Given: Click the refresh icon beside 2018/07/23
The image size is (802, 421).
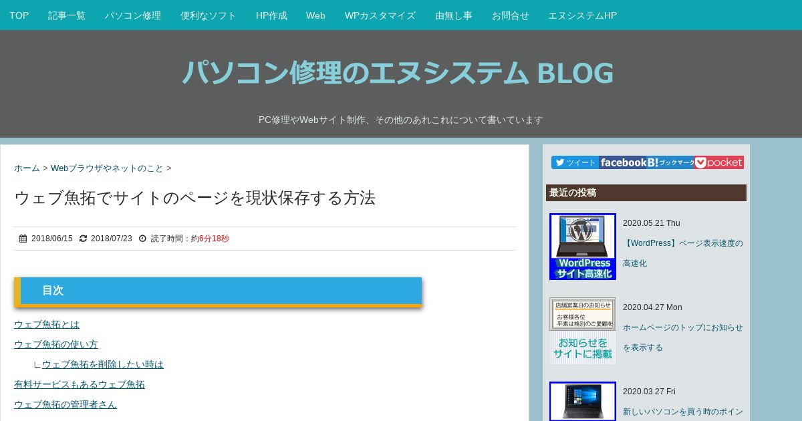Looking at the screenshot, I should tap(83, 239).
